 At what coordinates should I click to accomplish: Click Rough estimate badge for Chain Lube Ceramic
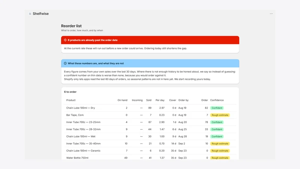(x=220, y=151)
